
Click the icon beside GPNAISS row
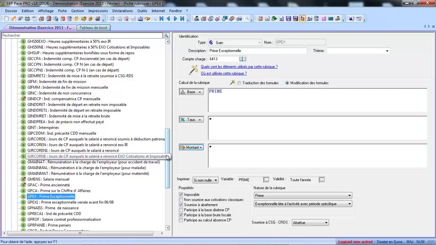(24, 208)
